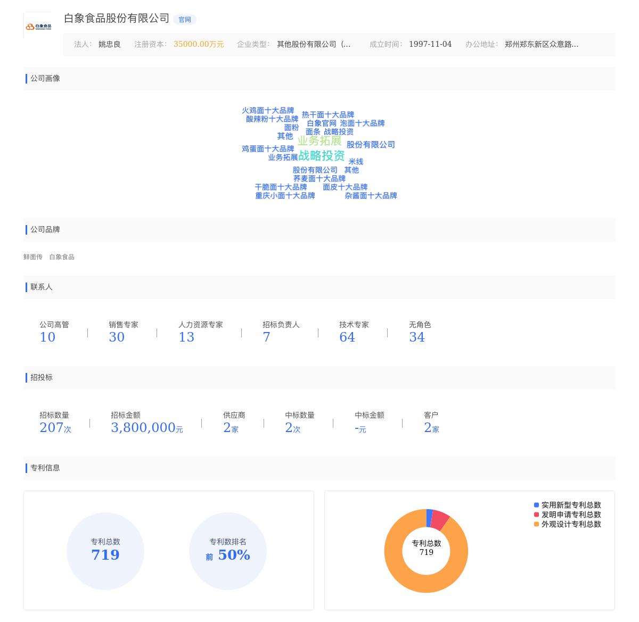This screenshot has height=622, width=639.
Task: Open 销售专家 count 30
Action: click(x=124, y=332)
